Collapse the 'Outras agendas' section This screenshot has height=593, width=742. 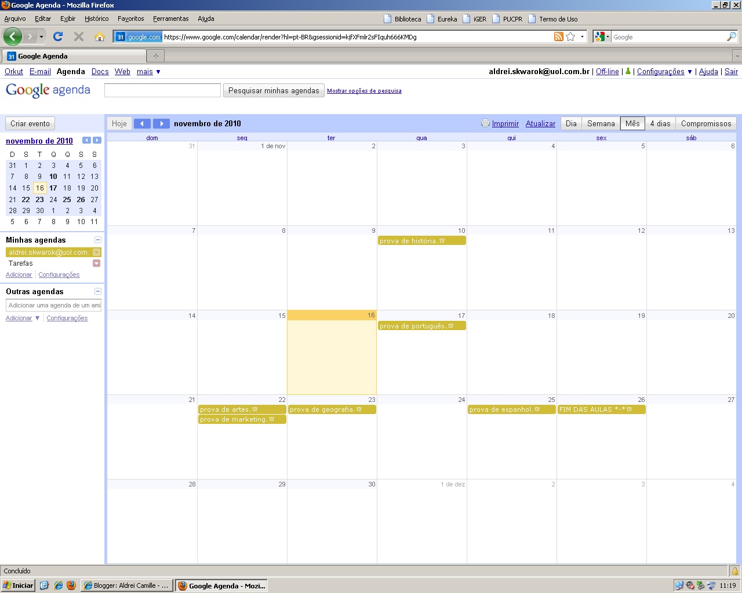(x=98, y=291)
